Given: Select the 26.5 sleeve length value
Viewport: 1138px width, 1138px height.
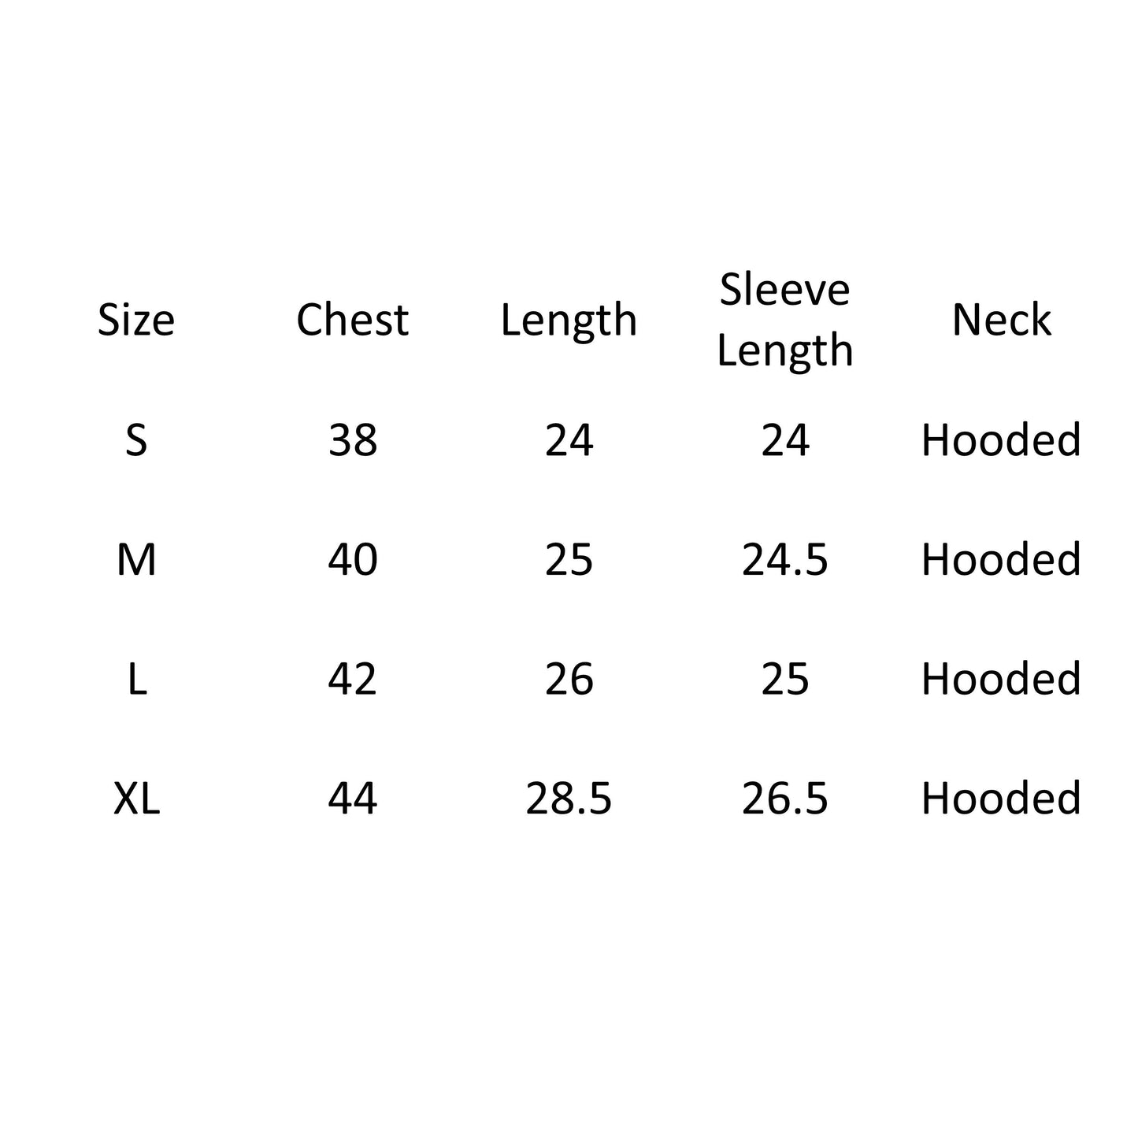Looking at the screenshot, I should (785, 799).
